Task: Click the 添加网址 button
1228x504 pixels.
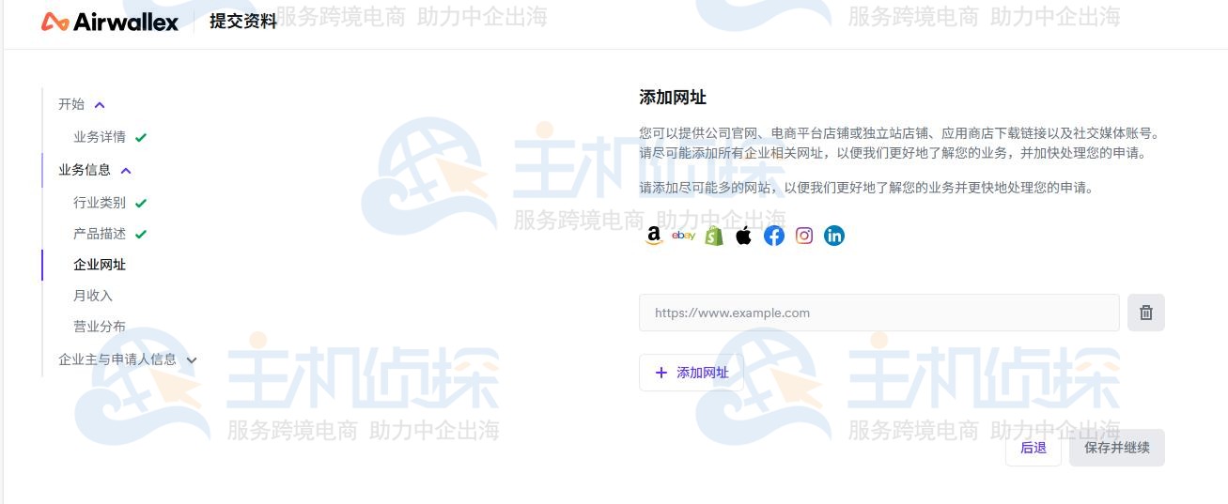Action: tap(691, 373)
